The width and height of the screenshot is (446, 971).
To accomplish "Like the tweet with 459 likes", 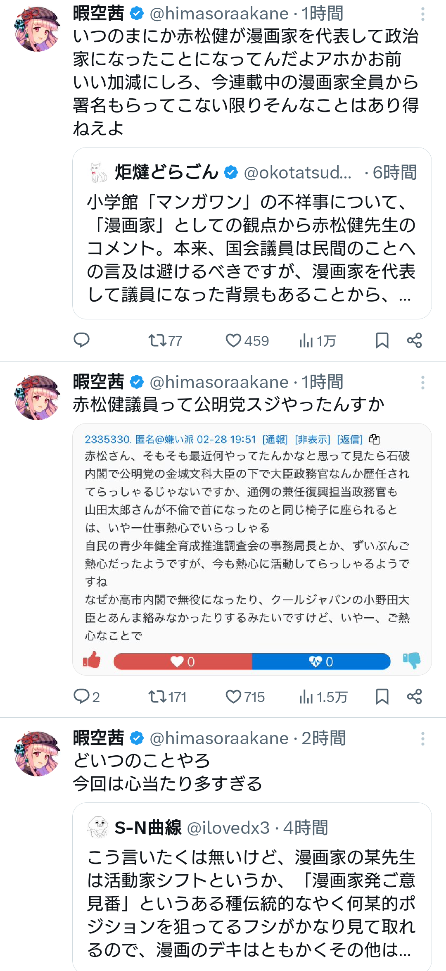I will [x=233, y=340].
